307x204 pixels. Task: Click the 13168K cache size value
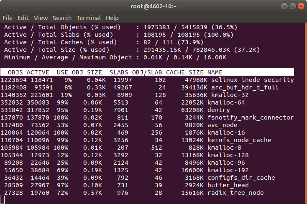click(x=192, y=155)
